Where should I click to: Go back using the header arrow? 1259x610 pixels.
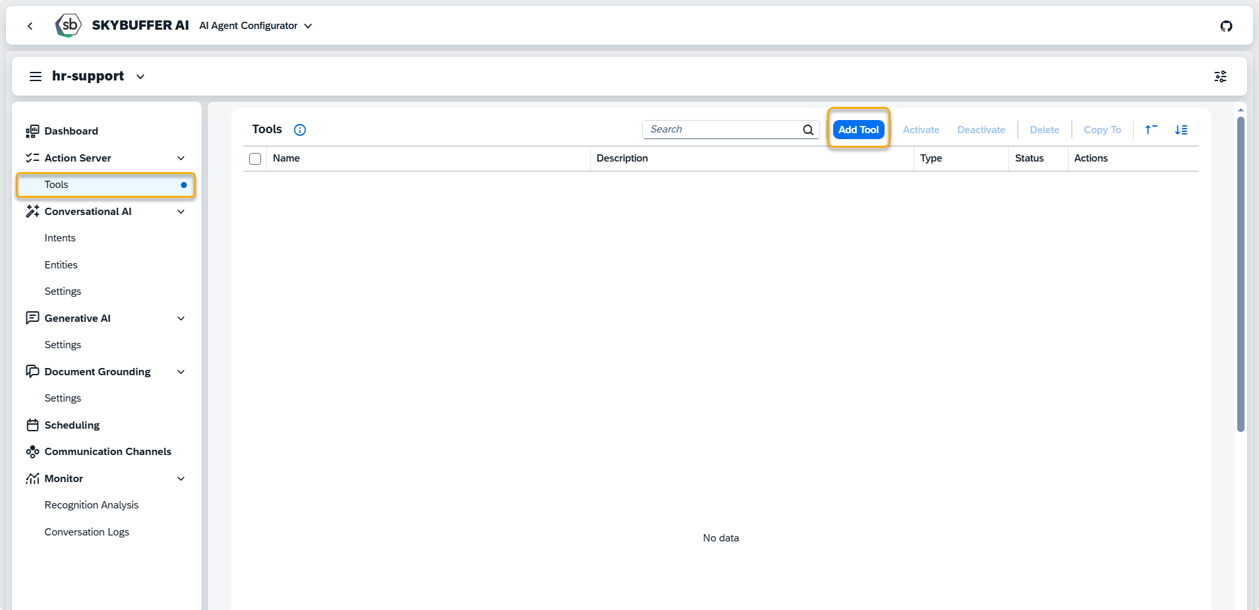(30, 26)
